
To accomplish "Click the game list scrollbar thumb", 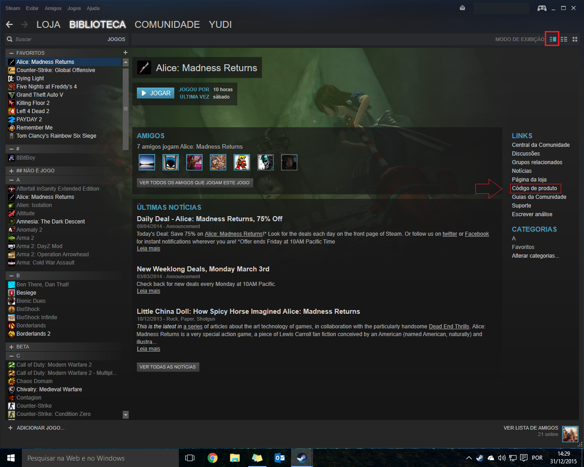I will pyautogui.click(x=126, y=109).
